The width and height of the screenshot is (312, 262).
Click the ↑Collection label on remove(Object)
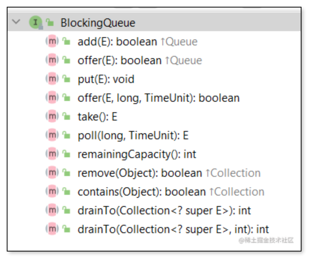click(232, 173)
